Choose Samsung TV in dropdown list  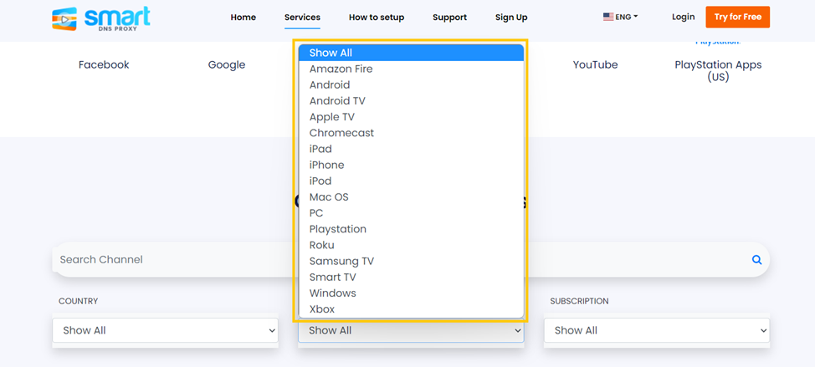341,261
